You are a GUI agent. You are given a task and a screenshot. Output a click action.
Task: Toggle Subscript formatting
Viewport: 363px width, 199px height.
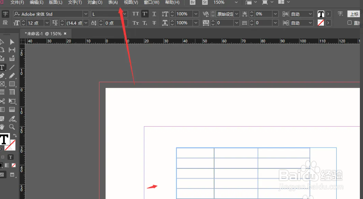coord(145,23)
